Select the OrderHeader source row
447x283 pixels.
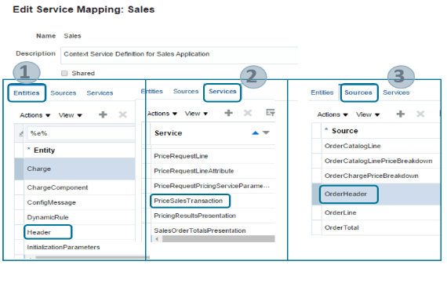381,194
